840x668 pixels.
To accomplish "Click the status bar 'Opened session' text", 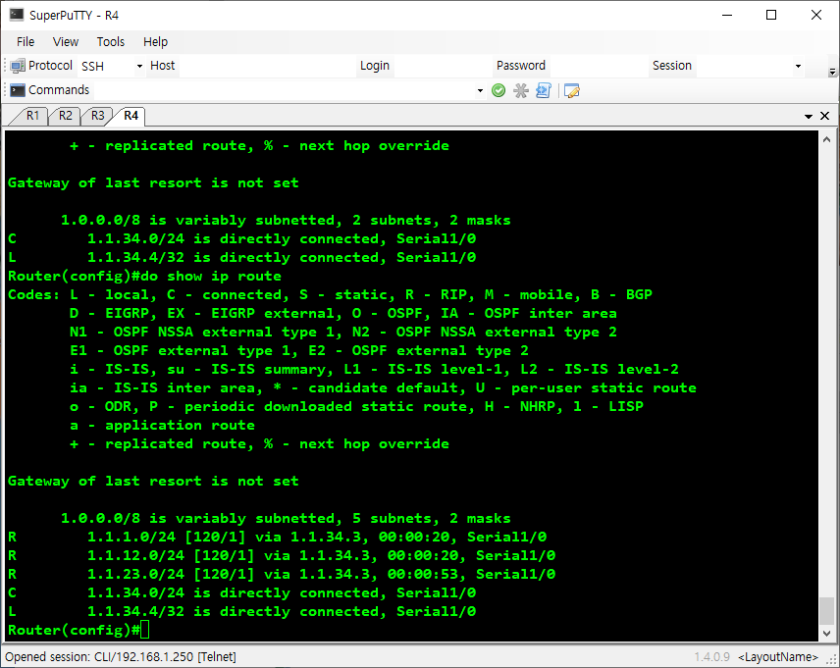I will point(121,657).
